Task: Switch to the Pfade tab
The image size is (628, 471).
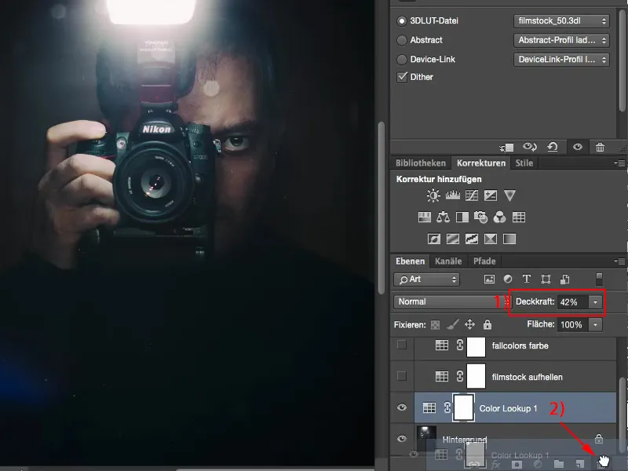Action: click(484, 261)
